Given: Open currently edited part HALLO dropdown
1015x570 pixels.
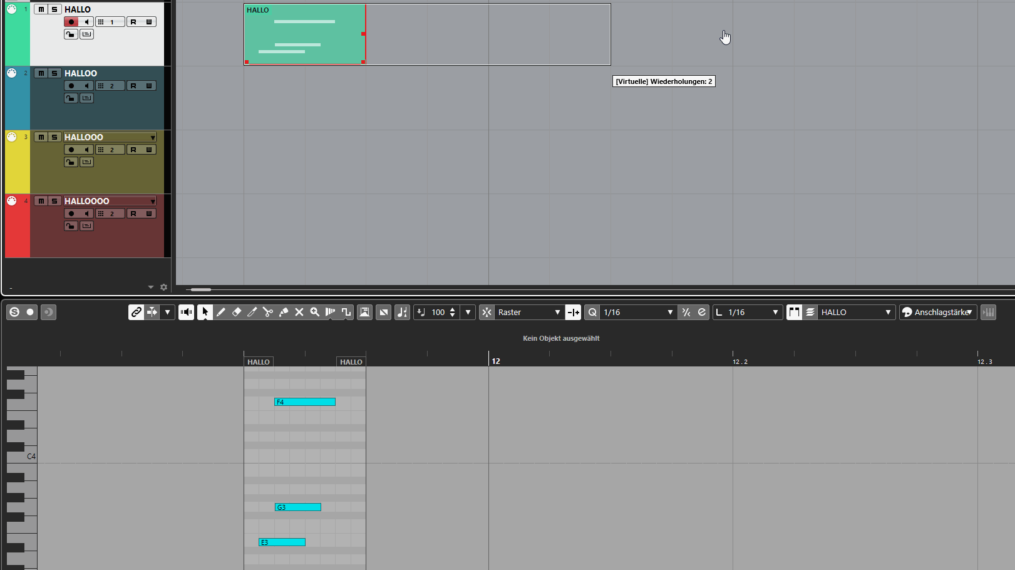Looking at the screenshot, I should 856,312.
